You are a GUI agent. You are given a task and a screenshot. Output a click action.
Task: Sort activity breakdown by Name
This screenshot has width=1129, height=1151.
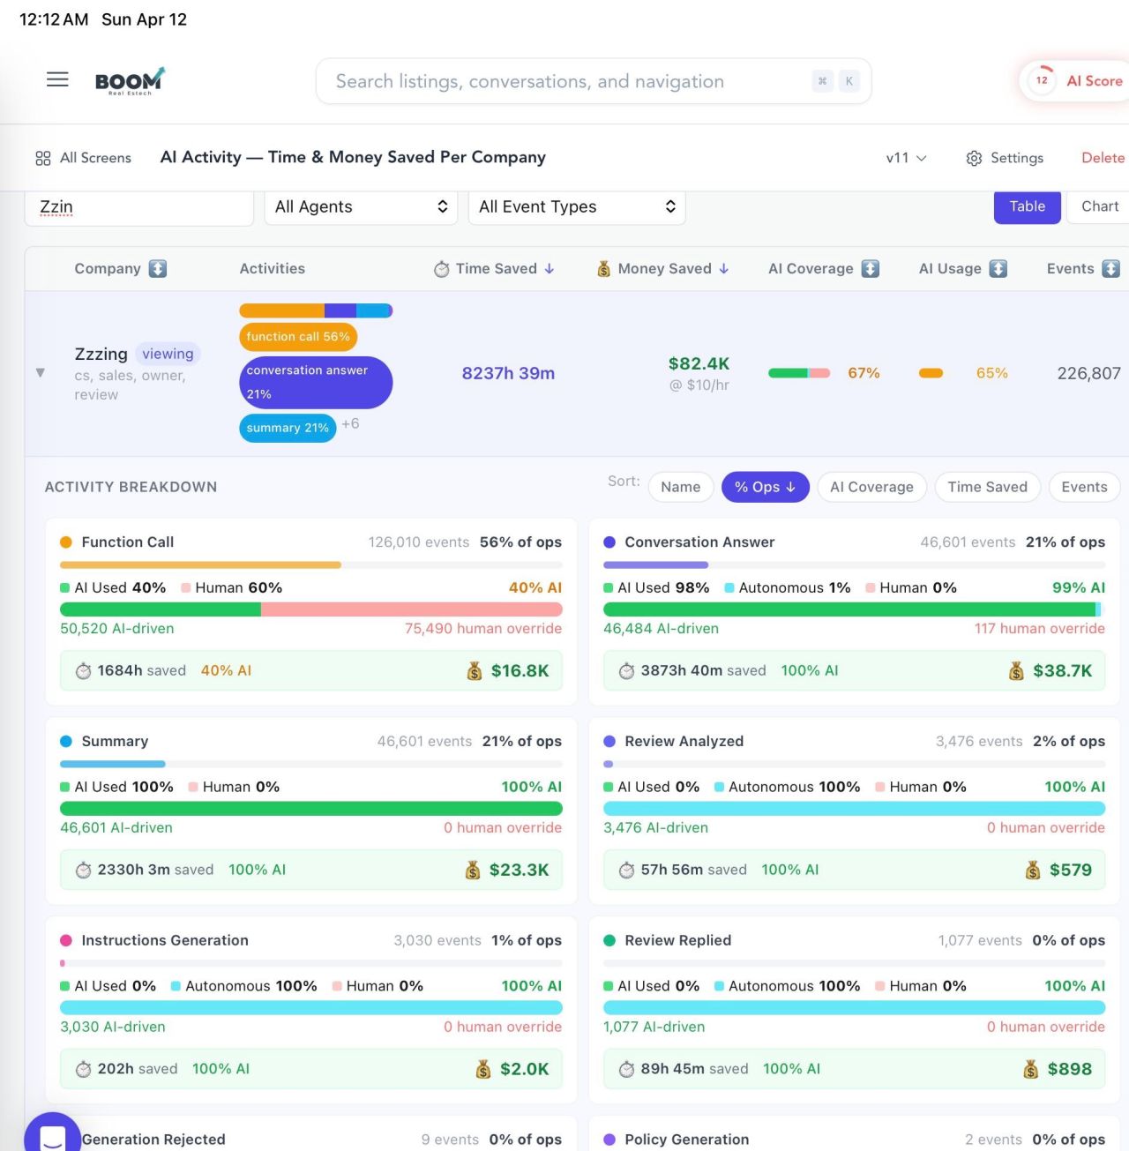[681, 487]
